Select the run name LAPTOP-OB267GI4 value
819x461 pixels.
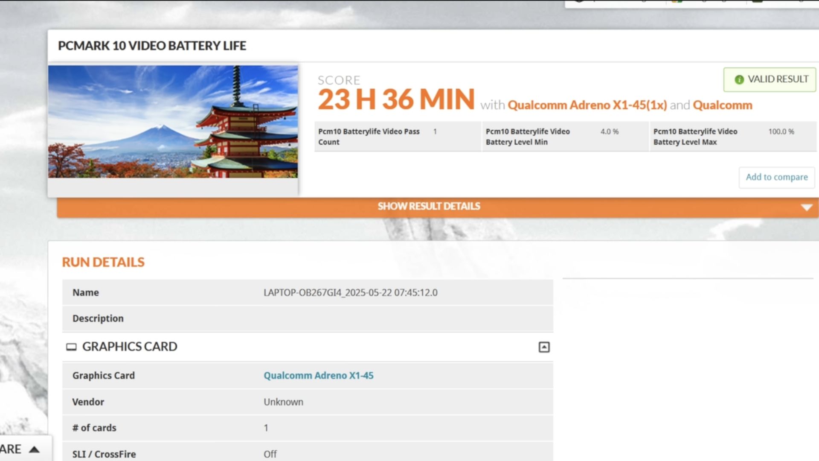click(350, 292)
